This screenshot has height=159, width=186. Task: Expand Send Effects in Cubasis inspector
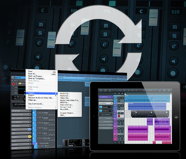pos(106,118)
